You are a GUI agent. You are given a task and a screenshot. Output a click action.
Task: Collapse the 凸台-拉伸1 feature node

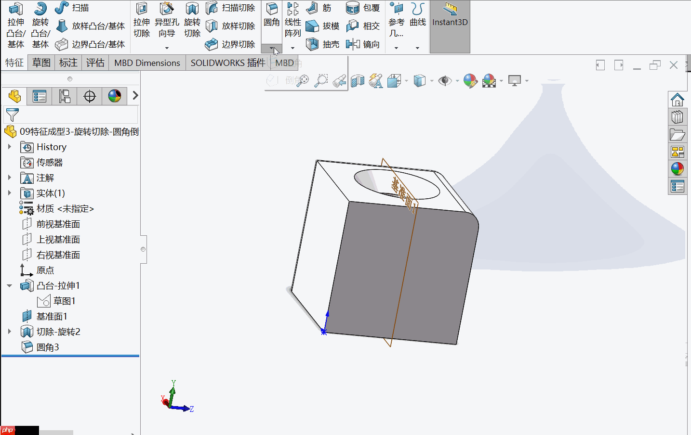coord(11,285)
